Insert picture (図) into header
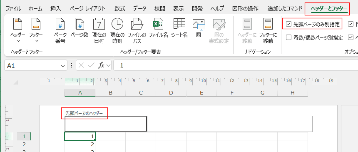This screenshot has width=358, height=152. pyautogui.click(x=199, y=28)
